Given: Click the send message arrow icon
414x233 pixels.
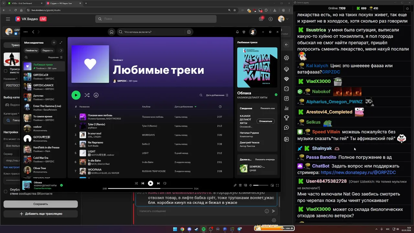Looking at the screenshot, I should pyautogui.click(x=273, y=211).
